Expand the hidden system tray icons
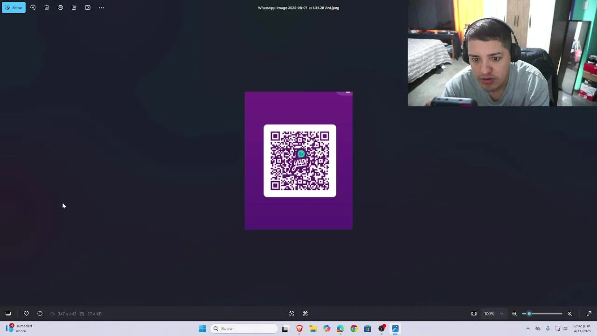Image resolution: width=597 pixels, height=336 pixels. click(528, 329)
